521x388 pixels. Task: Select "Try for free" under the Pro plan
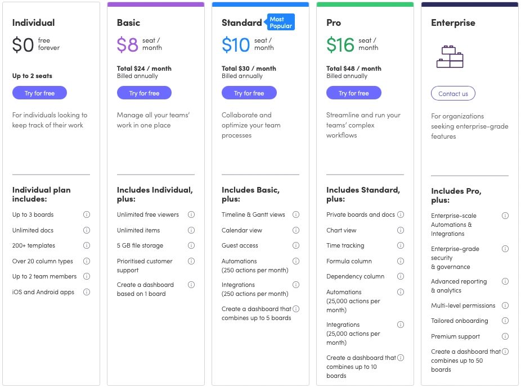pyautogui.click(x=353, y=93)
